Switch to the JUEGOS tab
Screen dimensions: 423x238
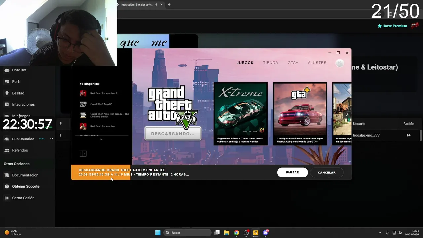click(x=245, y=63)
